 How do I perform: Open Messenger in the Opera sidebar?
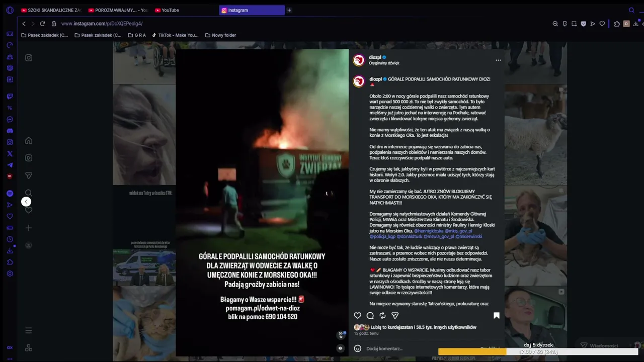tap(10, 120)
